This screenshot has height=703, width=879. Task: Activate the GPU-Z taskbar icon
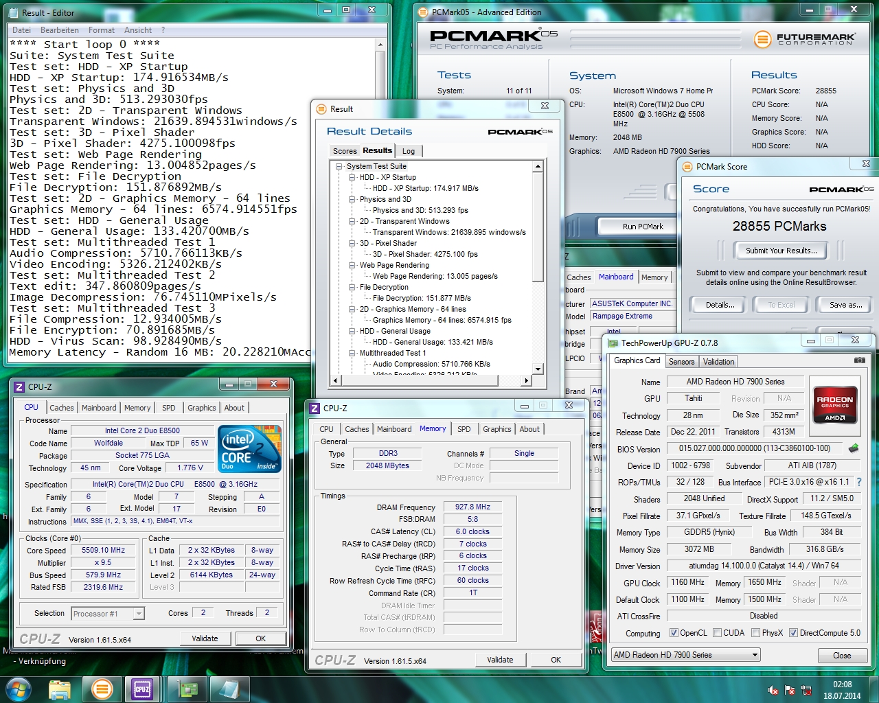187,689
